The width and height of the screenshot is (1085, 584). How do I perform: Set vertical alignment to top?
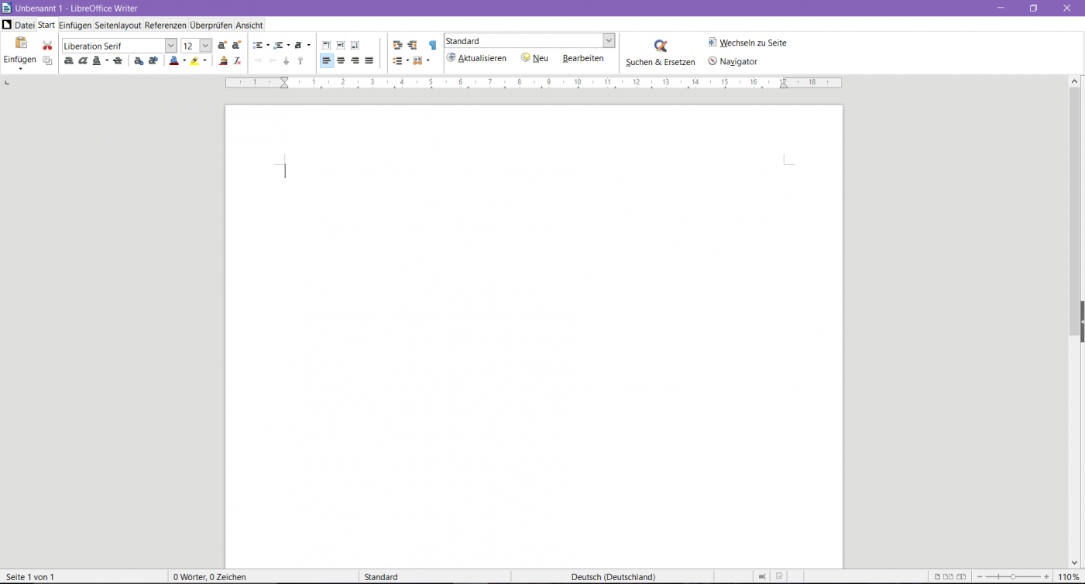[x=326, y=45]
